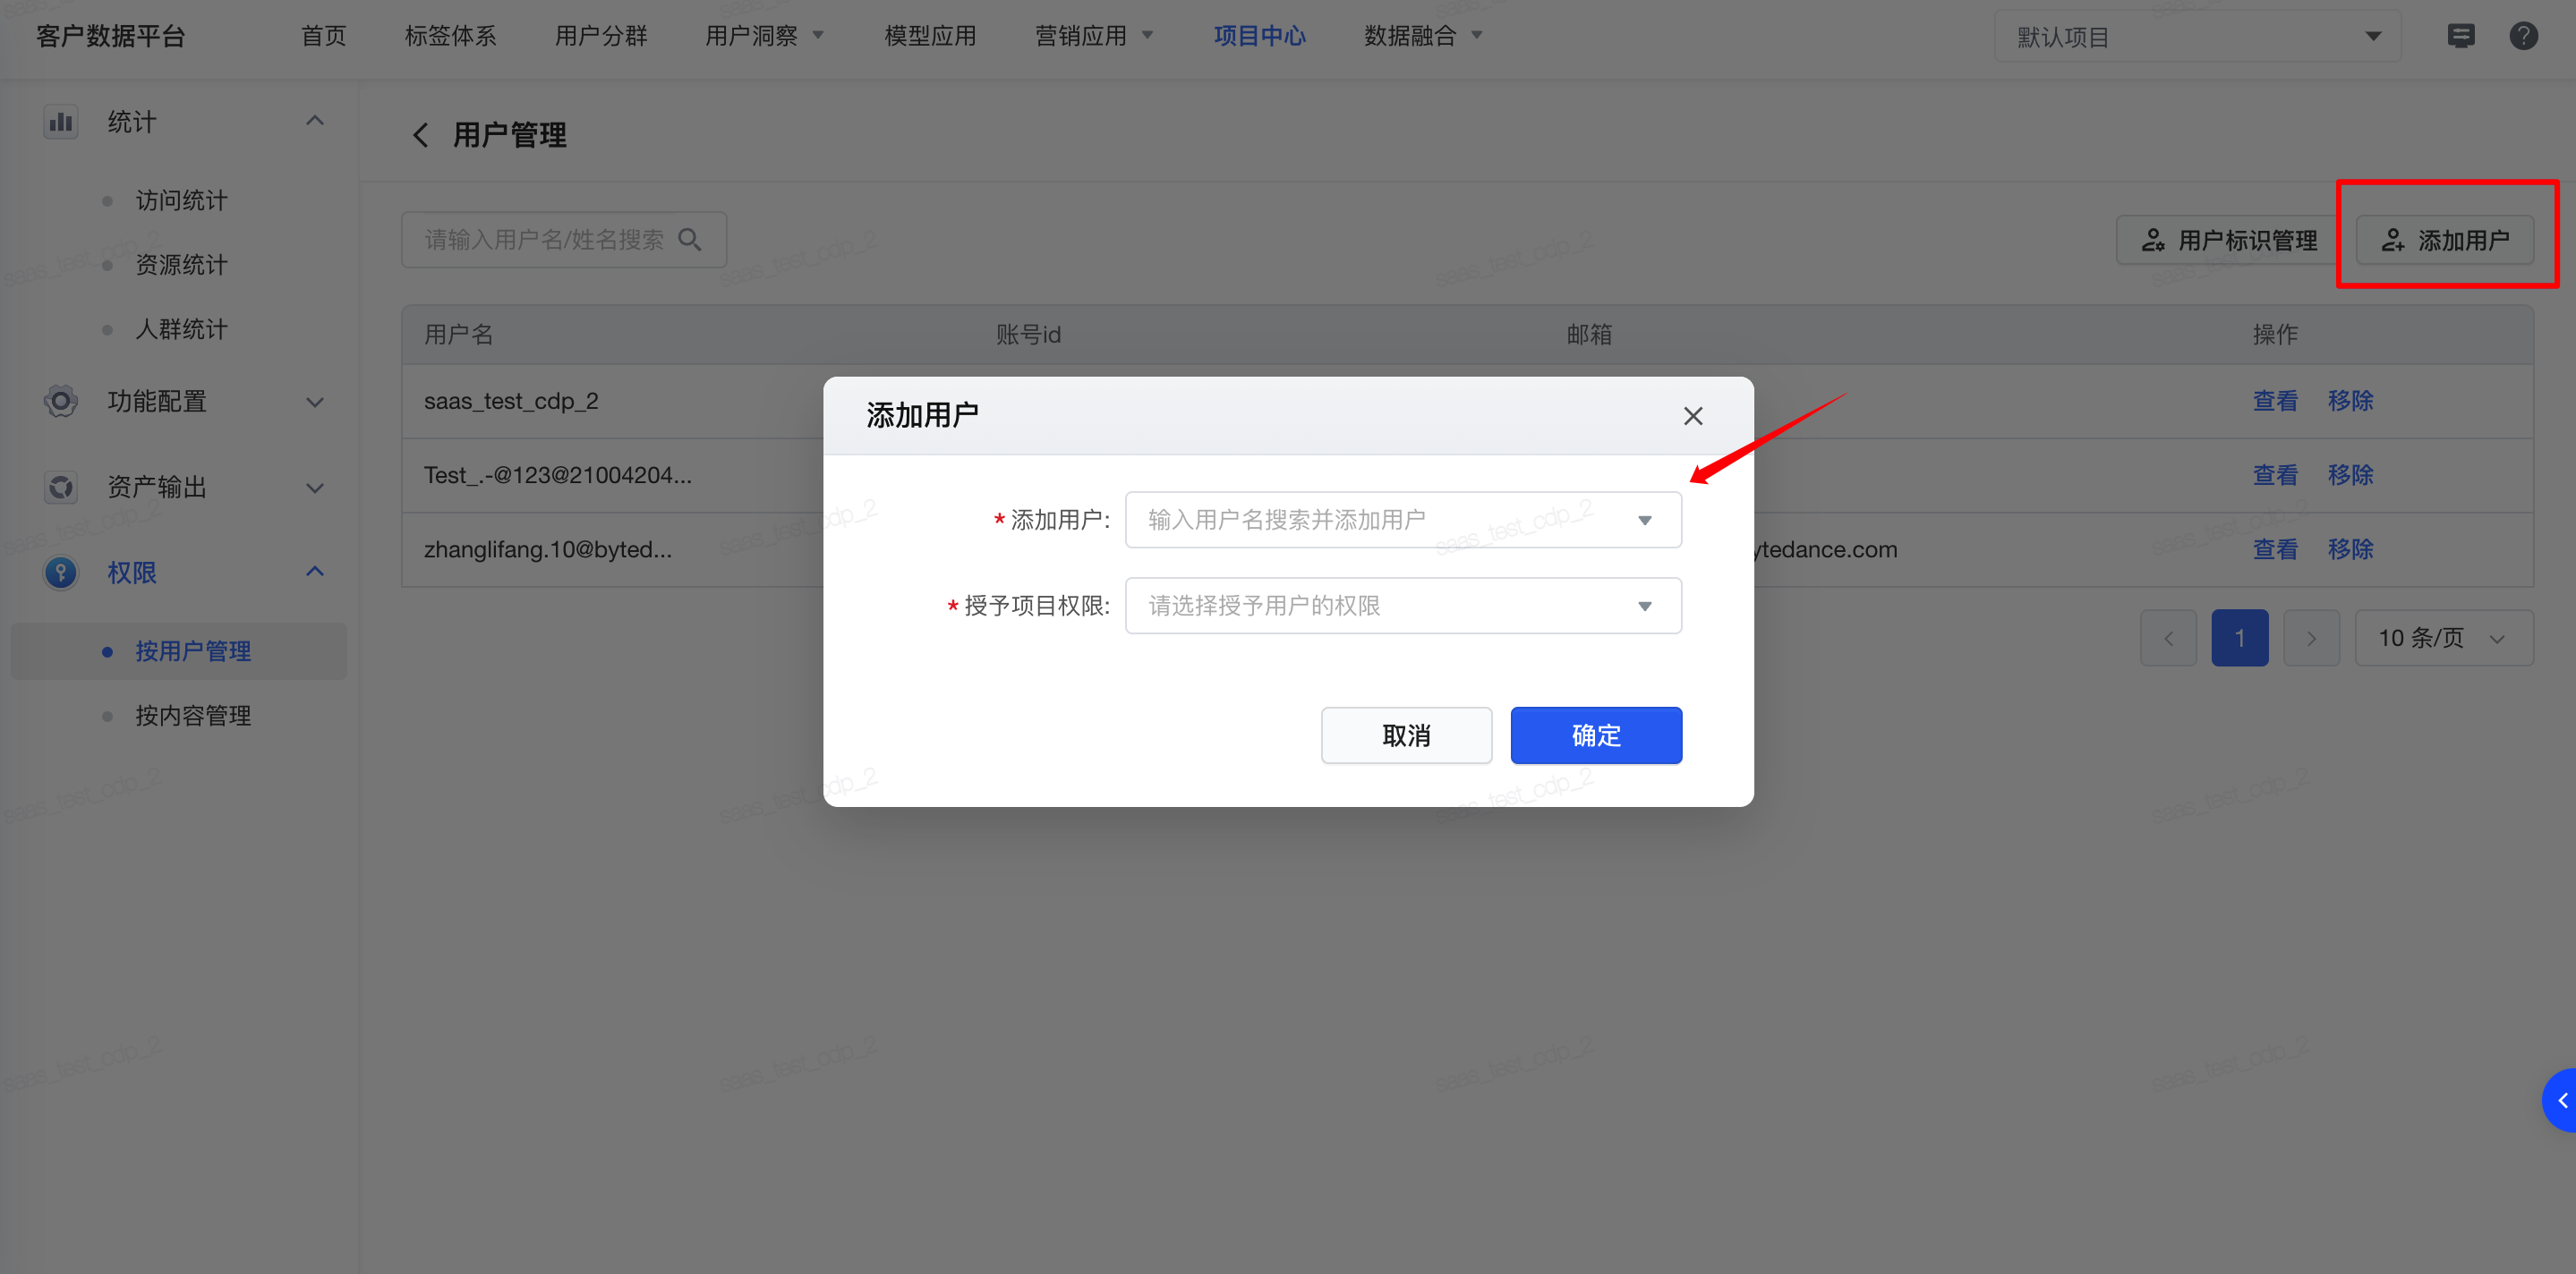Expand the 资产输出 section chevron

[x=315, y=488]
